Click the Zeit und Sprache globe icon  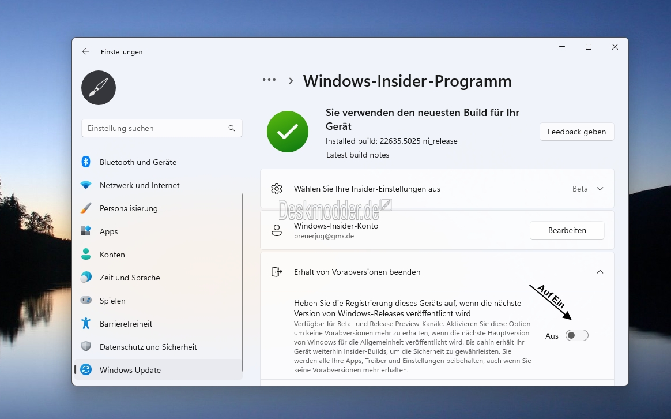[86, 278]
